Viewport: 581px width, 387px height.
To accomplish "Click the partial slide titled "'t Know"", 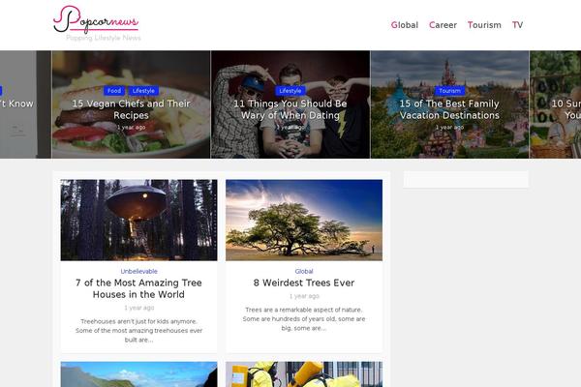I will 16,104.
